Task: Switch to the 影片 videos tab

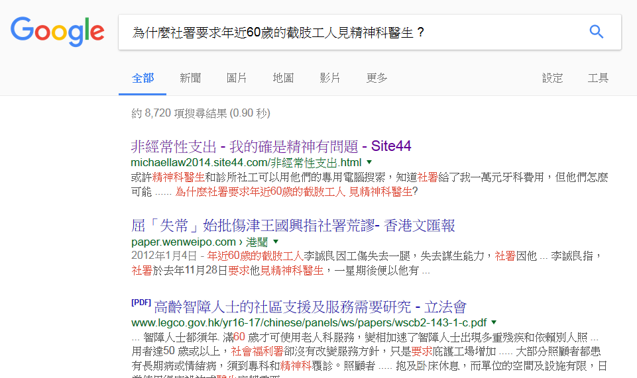Action: click(330, 78)
